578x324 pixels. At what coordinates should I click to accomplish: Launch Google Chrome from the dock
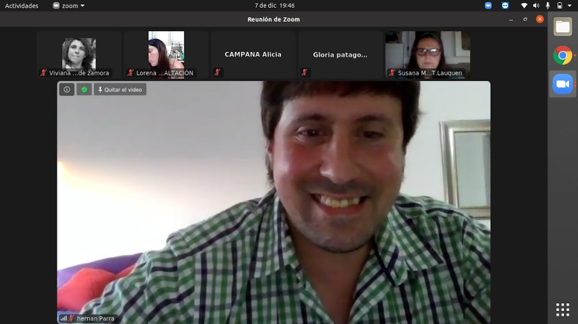[562, 55]
